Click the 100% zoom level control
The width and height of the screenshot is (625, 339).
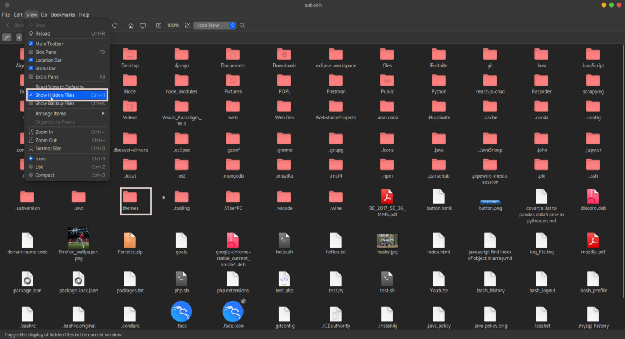pos(173,25)
